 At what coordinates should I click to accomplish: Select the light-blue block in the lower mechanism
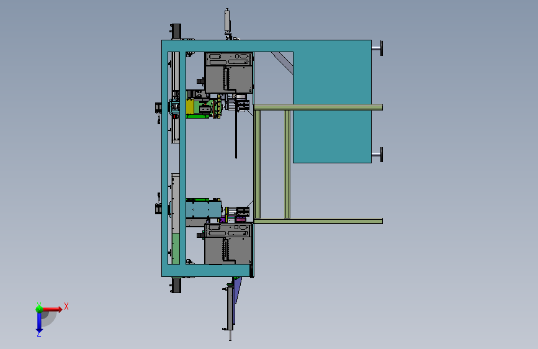(x=204, y=209)
